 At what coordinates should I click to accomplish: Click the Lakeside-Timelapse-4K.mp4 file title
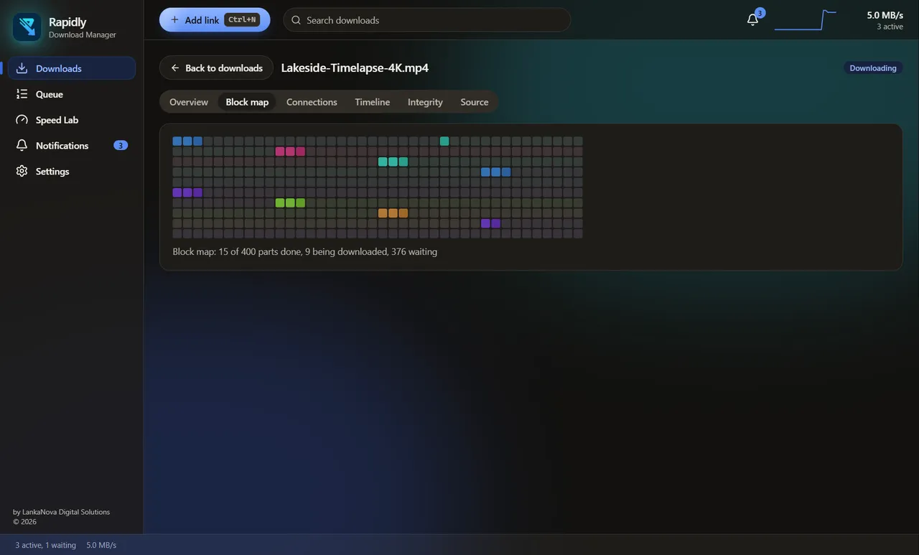tap(355, 68)
